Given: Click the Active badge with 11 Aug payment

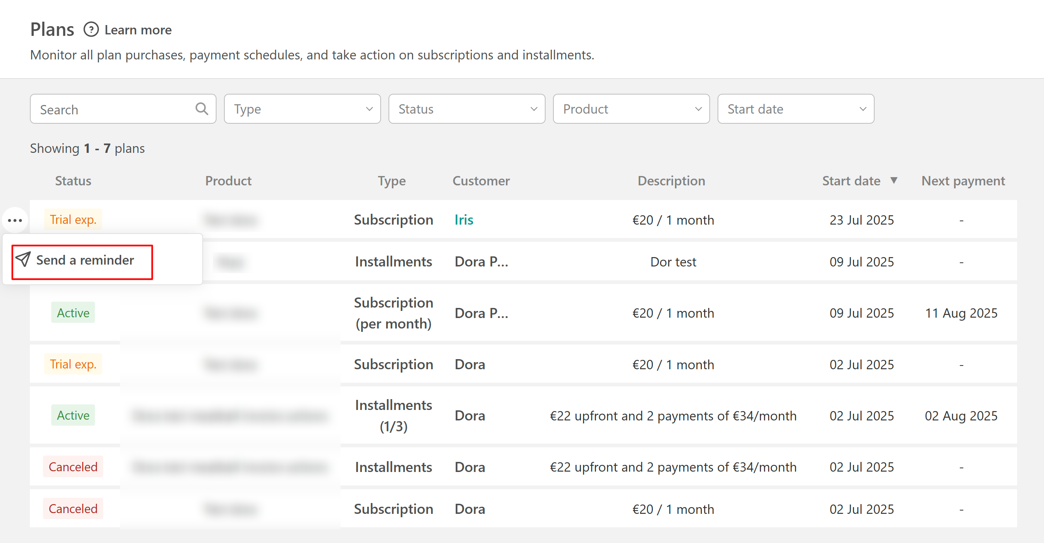Looking at the screenshot, I should pos(73,312).
